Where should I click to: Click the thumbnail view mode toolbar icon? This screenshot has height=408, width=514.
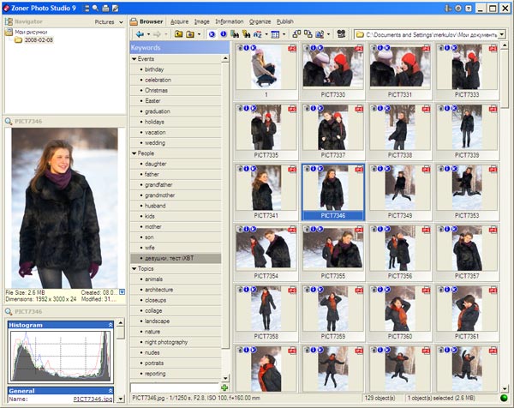click(x=275, y=34)
